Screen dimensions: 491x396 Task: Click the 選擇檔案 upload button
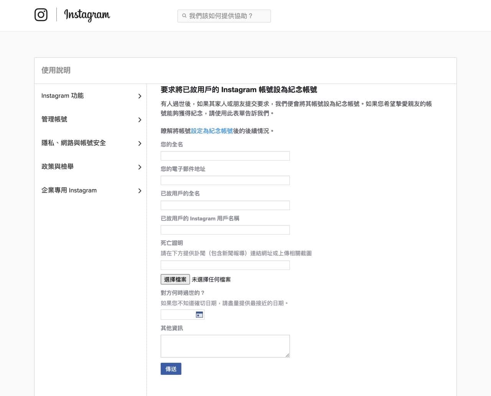pyautogui.click(x=175, y=279)
